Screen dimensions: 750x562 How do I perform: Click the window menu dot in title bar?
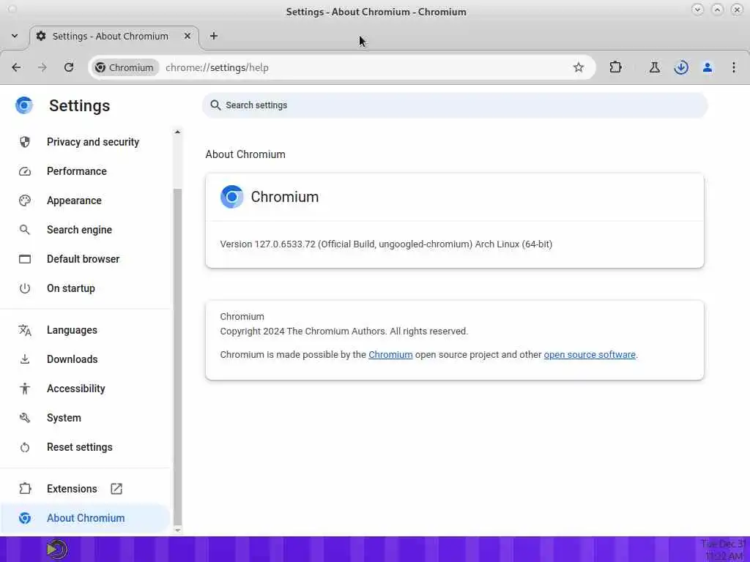[x=12, y=9]
